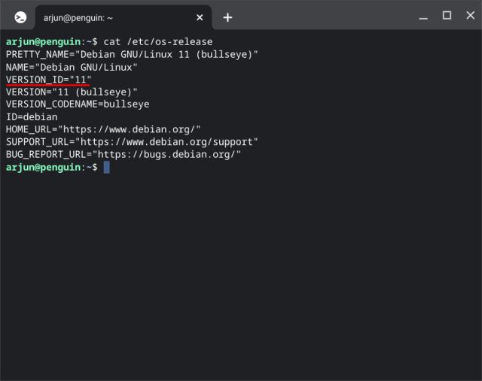The image size is (482, 381).
Task: Click the underlined VERSION_ID="11" text
Action: coord(48,79)
